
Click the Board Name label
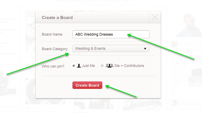point(52,34)
